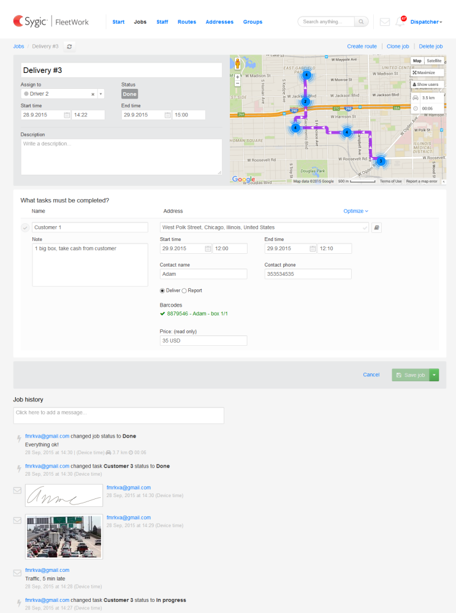The height and width of the screenshot is (613, 456).
Task: Open the traffic photo thumbnail
Action: (64, 537)
